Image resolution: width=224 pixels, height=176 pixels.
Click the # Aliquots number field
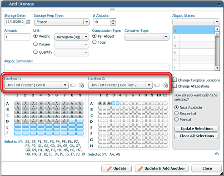pyautogui.click(x=101, y=22)
